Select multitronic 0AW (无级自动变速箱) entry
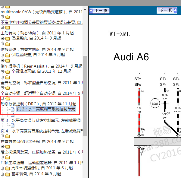 tap(42, 12)
